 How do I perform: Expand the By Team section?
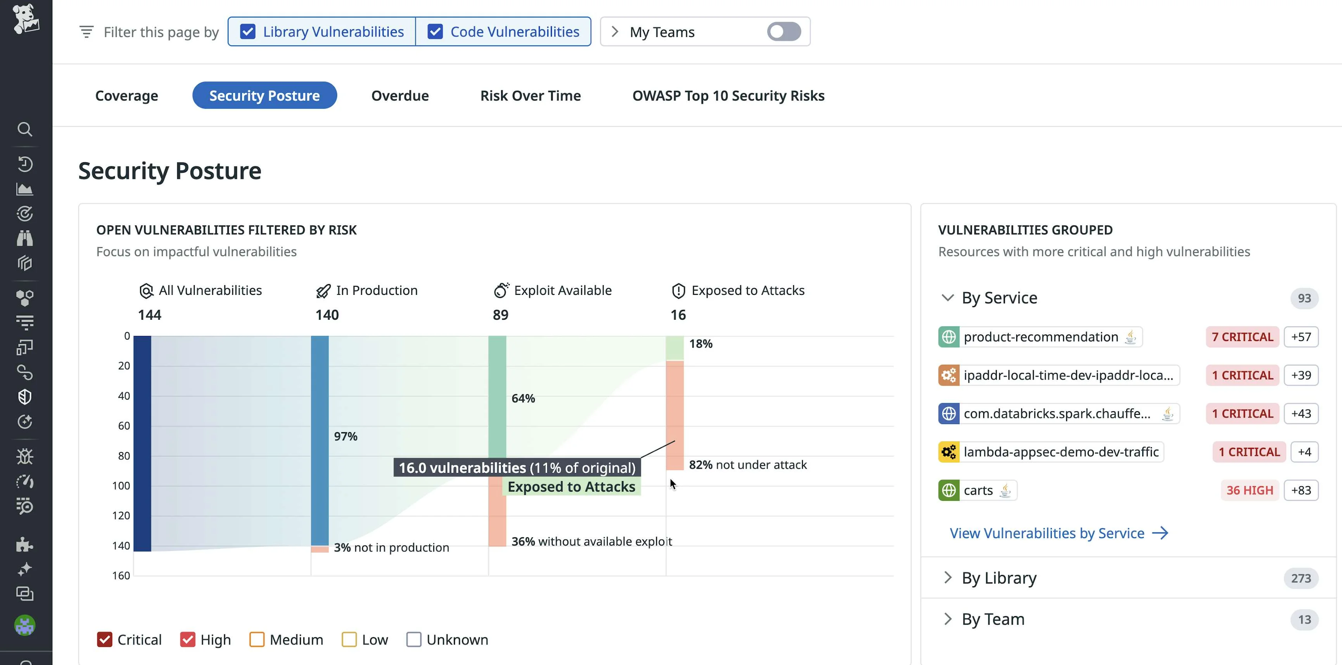point(948,618)
